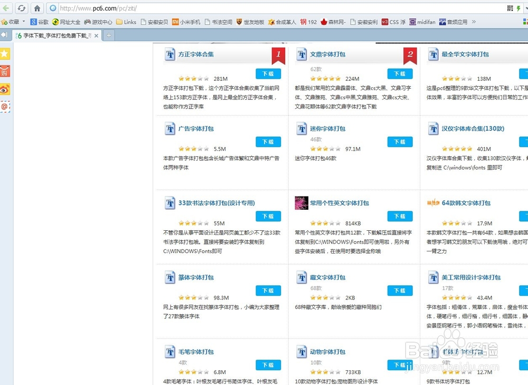Open the 常用个性英文字体打包 thumbnail
The image size is (528, 385).
pos(301,203)
